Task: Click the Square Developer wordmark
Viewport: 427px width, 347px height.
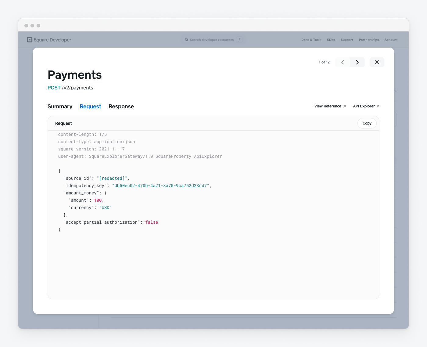Action: [x=52, y=40]
